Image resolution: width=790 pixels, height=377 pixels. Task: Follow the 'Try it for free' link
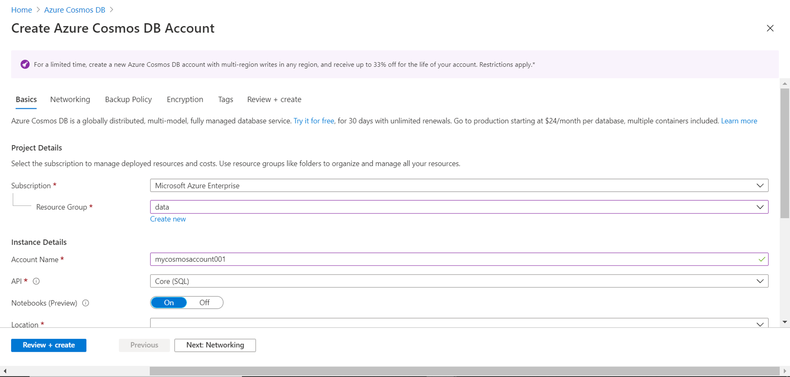coord(314,121)
